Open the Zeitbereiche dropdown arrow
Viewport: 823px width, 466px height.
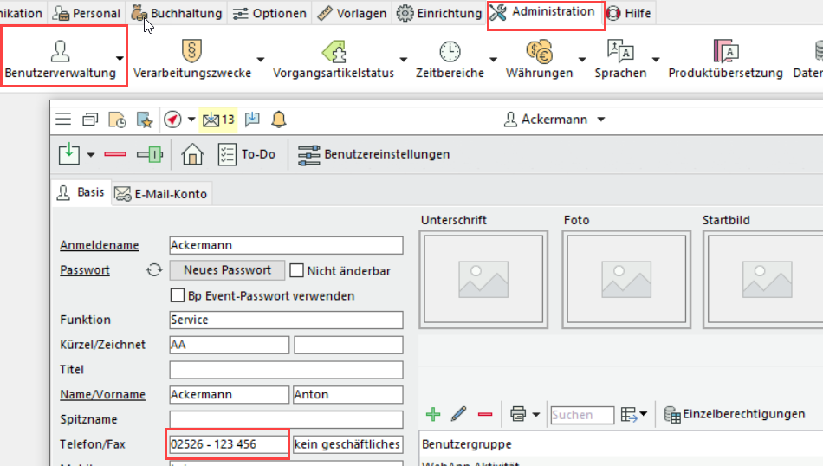pyautogui.click(x=493, y=59)
